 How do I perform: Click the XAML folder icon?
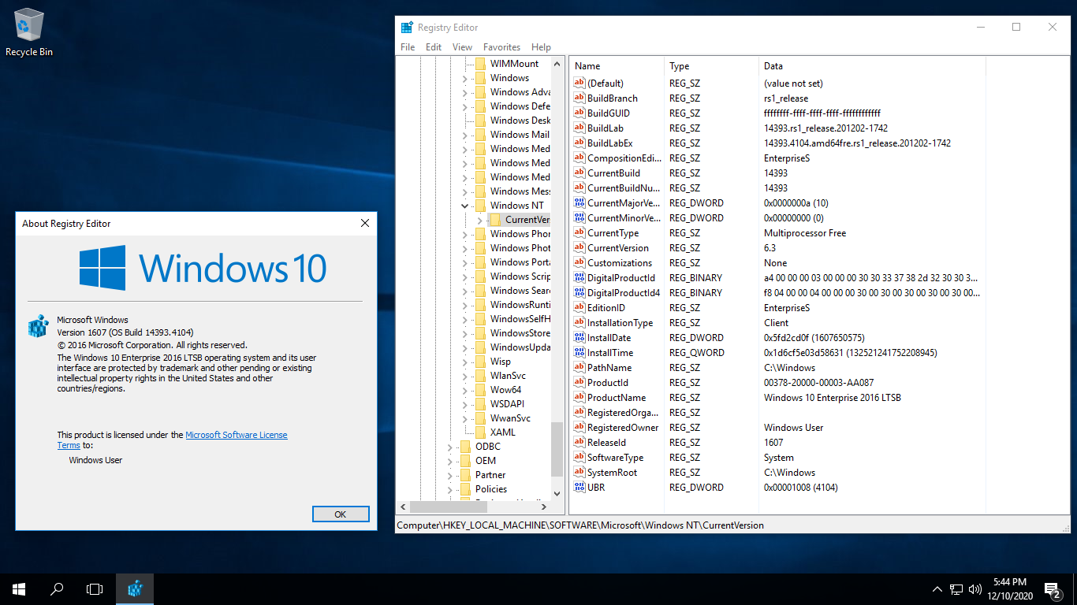click(x=480, y=432)
